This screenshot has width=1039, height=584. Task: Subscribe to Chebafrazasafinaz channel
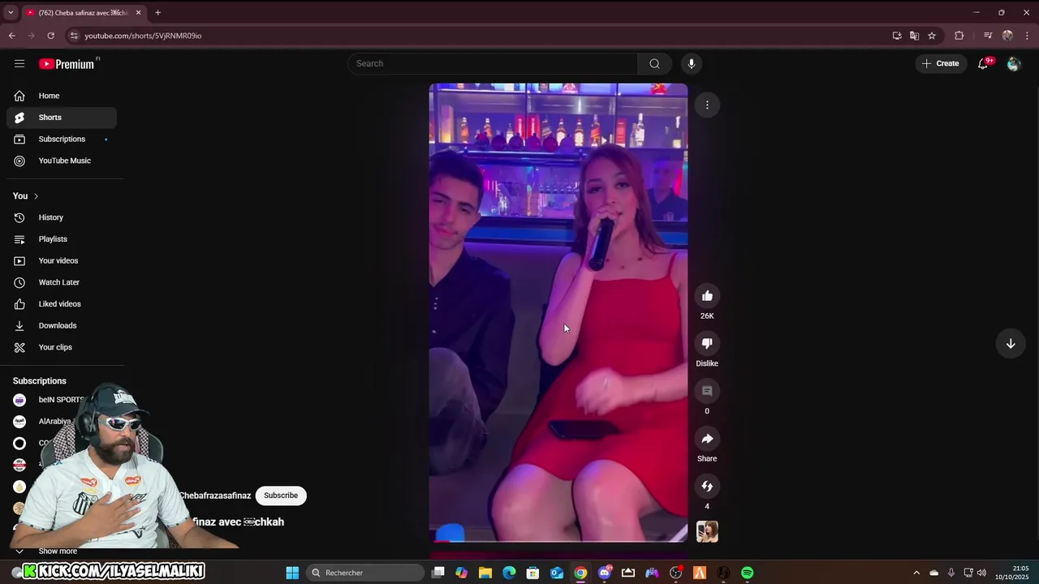pos(281,496)
